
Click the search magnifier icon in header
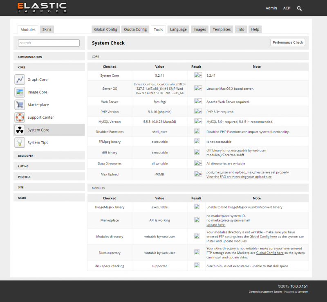pyautogui.click(x=299, y=8)
